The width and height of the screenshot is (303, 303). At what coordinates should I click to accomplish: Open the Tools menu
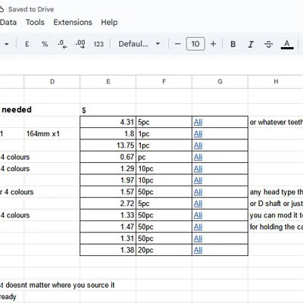pyautogui.click(x=35, y=22)
